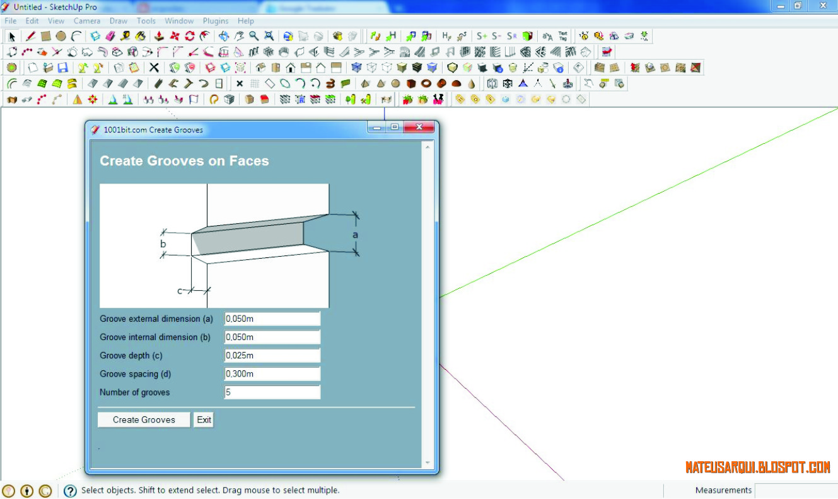Click the red dotted curve icon in second row
Screen dimensions: 838x499
[27, 52]
